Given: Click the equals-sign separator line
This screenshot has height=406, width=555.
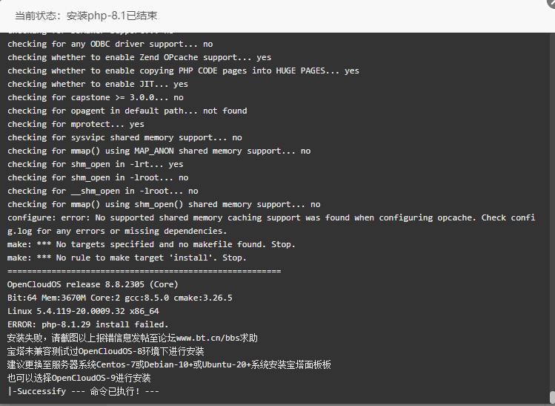Looking at the screenshot, I should 144,271.
